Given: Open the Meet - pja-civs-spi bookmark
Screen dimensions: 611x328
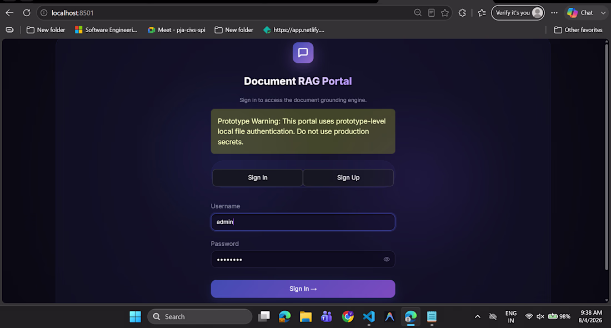Looking at the screenshot, I should [x=177, y=30].
